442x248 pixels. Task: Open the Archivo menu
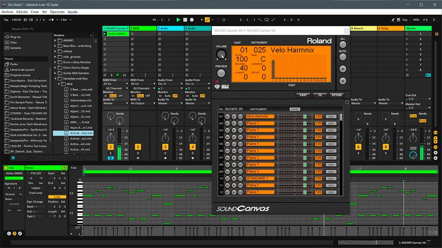click(7, 12)
